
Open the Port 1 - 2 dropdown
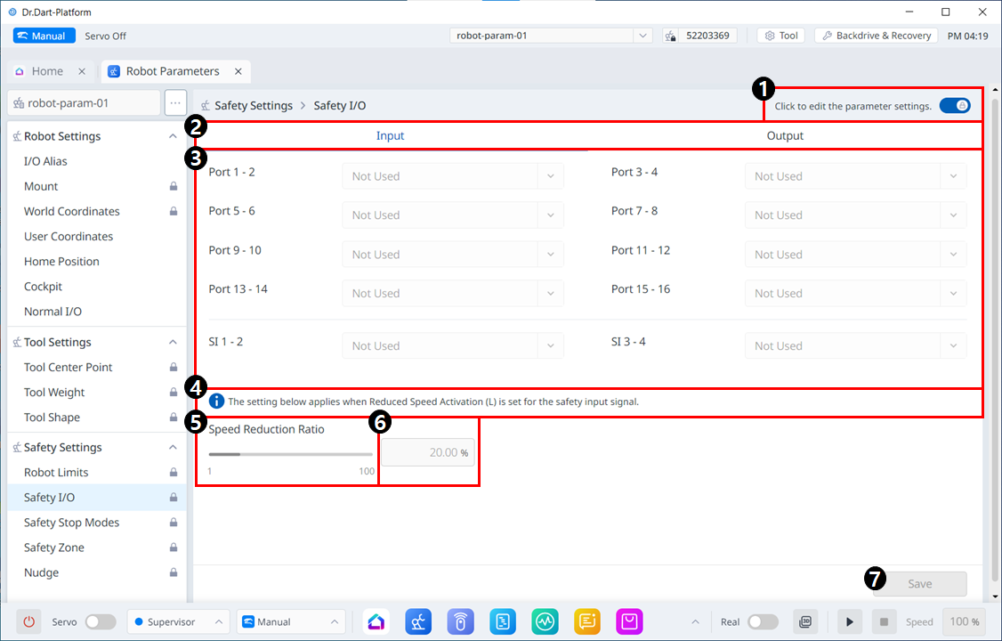453,176
